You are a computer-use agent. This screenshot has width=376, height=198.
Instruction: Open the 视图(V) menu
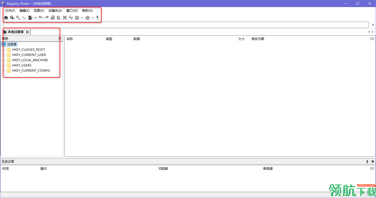pyautogui.click(x=39, y=11)
